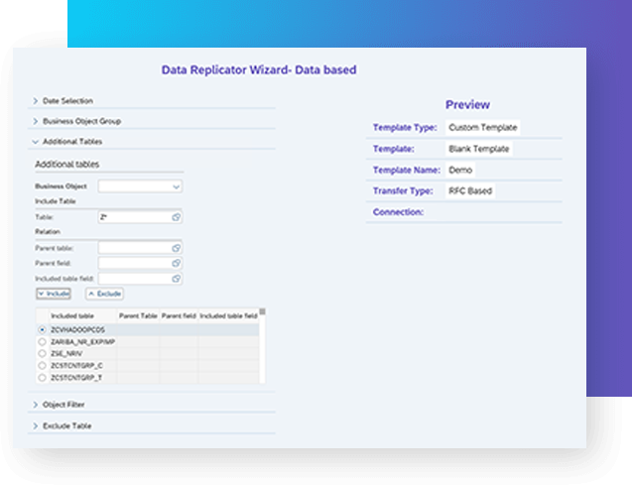Select the ZCSTCNTGRP_C radio button
The image size is (632, 485).
42,366
